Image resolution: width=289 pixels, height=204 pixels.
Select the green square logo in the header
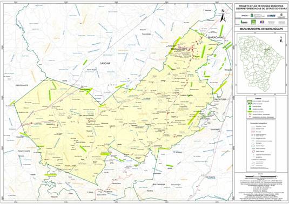point(253,22)
